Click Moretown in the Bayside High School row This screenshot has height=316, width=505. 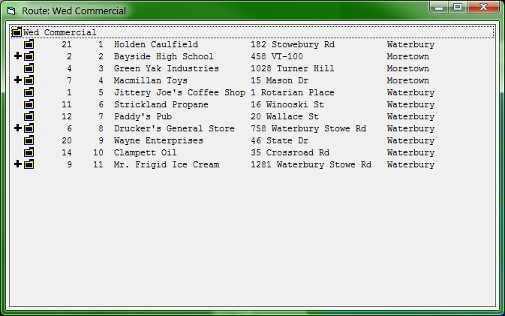(x=408, y=56)
